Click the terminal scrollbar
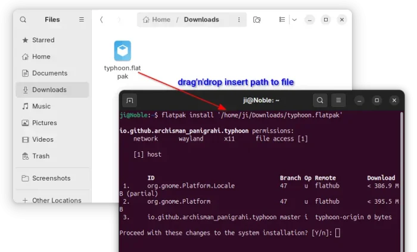The width and height of the screenshot is (417, 252). click(402, 182)
